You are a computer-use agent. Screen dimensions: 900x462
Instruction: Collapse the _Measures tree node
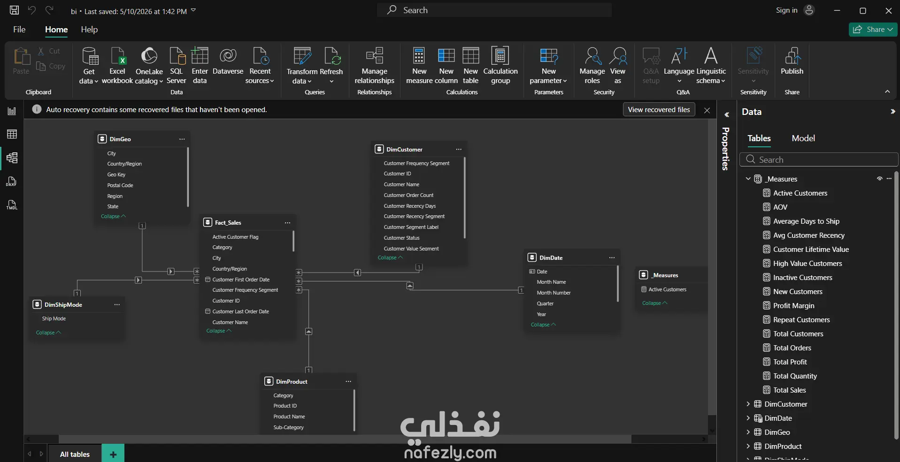click(x=748, y=179)
